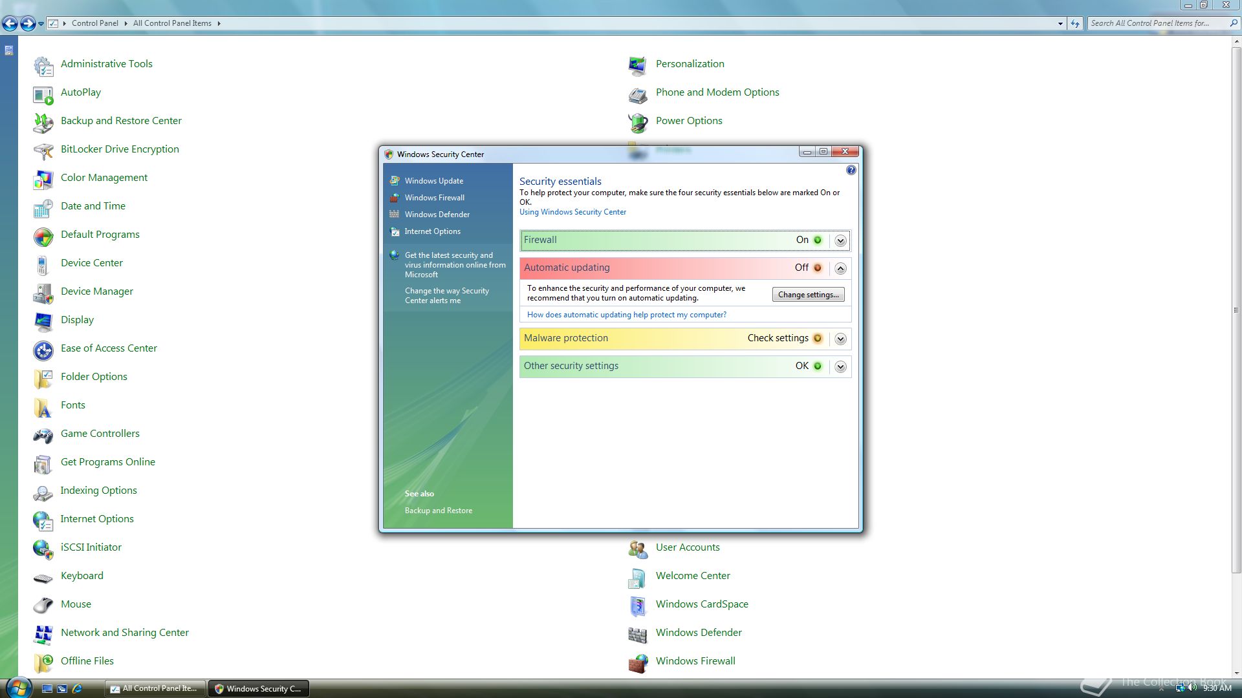
Task: Open Using Windows Security Center link
Action: (572, 212)
